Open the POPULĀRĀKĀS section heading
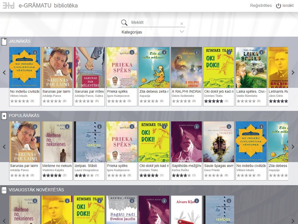 coord(24,115)
